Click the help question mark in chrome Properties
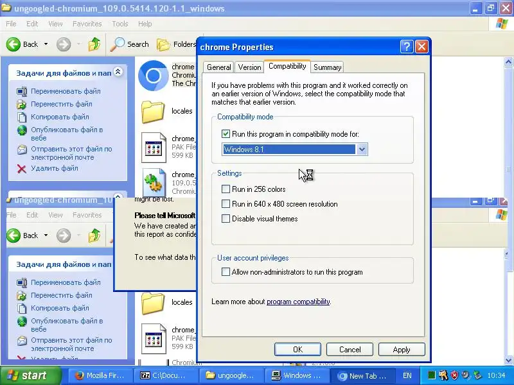 407,47
